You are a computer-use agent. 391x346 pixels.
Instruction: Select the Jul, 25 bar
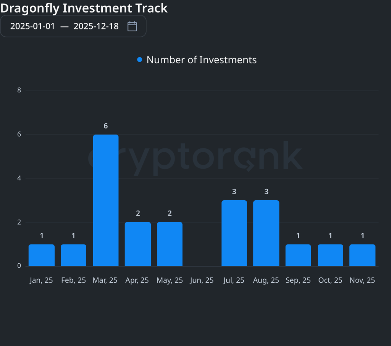click(x=234, y=232)
